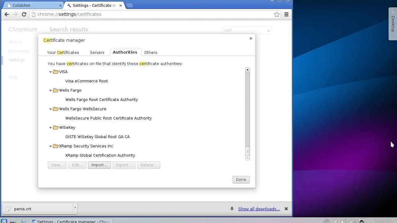Image resolution: width=397 pixels, height=223 pixels.
Task: Open the Chromium hamburger menu
Action: pyautogui.click(x=286, y=14)
